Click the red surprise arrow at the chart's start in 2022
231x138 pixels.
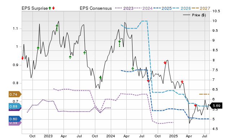(x=22, y=58)
